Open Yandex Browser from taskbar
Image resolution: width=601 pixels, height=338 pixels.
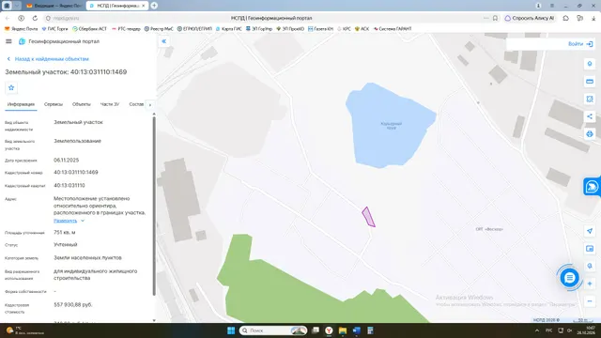tap(329, 330)
